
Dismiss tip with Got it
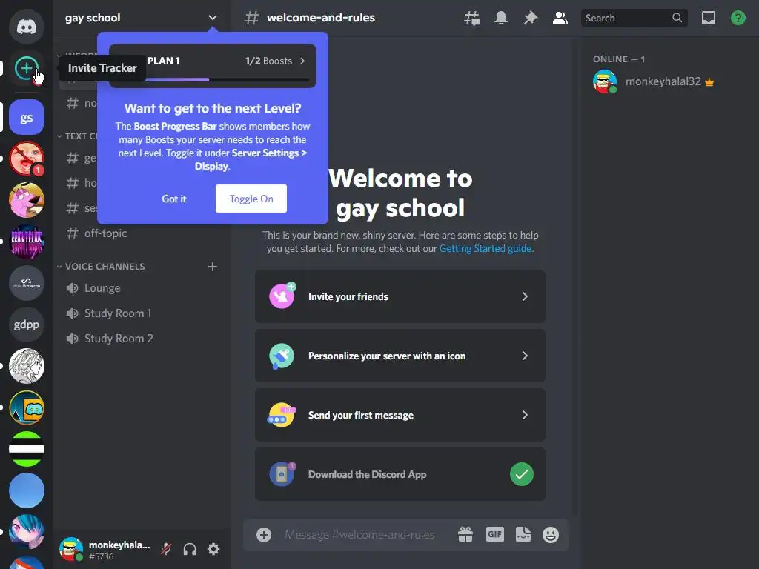pos(173,199)
